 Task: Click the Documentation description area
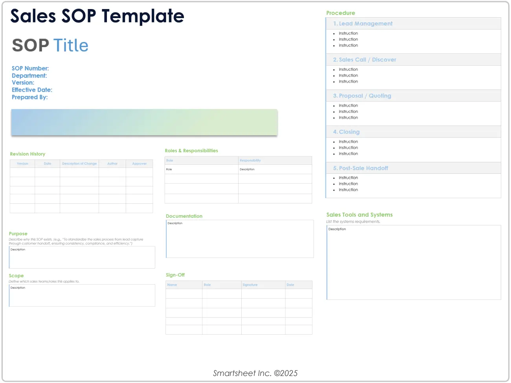click(x=240, y=239)
